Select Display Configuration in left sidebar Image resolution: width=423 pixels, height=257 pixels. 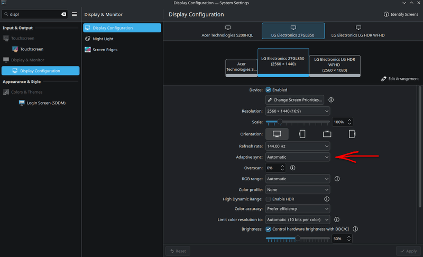tap(41, 71)
